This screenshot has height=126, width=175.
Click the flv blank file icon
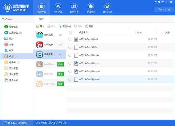76,47
